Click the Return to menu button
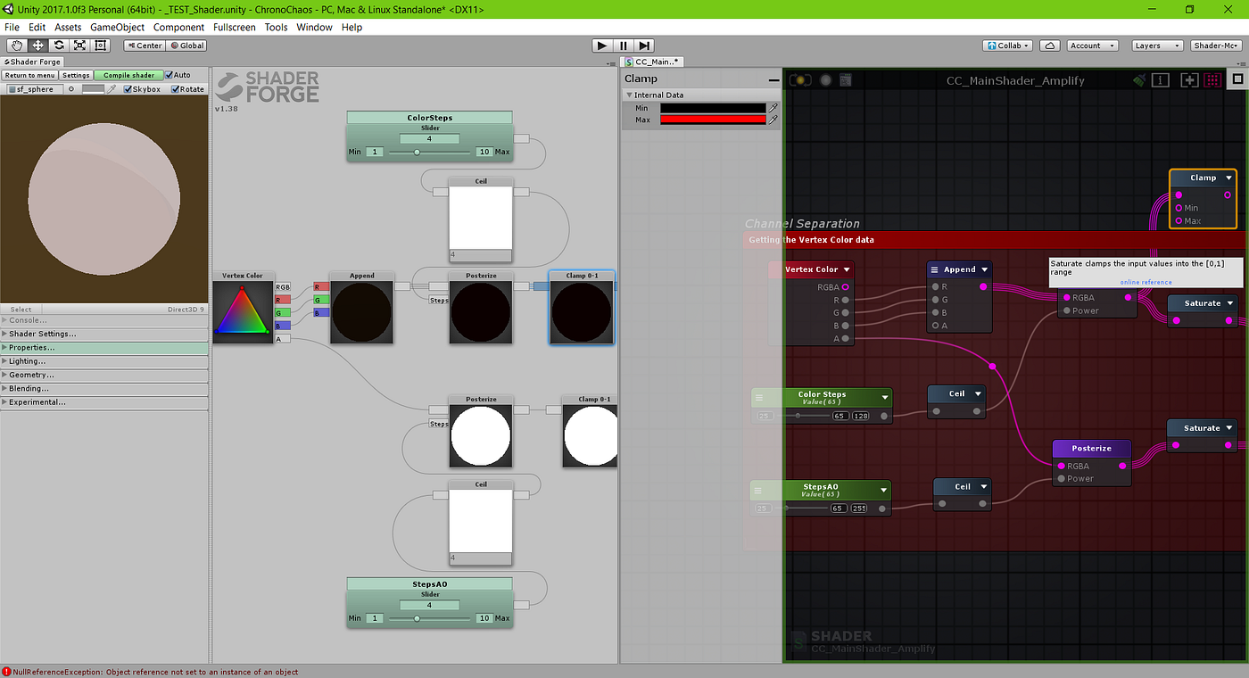Viewport: 1249px width, 678px height. tap(29, 75)
